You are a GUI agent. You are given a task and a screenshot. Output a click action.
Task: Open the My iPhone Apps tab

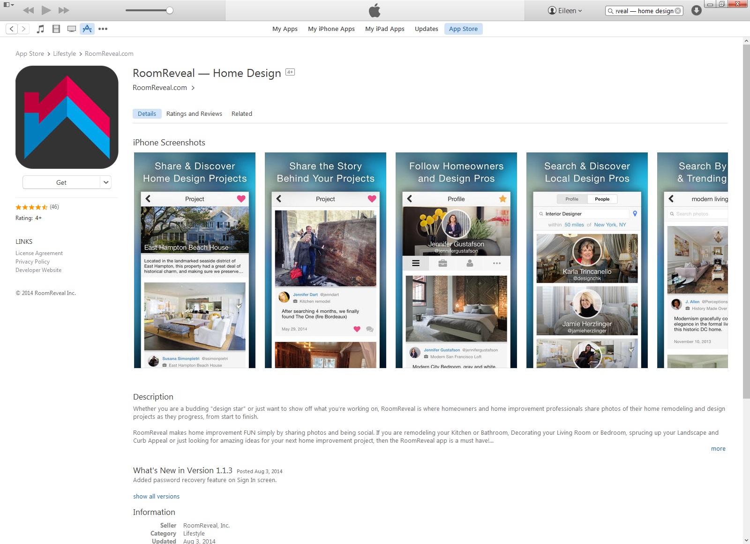[331, 29]
